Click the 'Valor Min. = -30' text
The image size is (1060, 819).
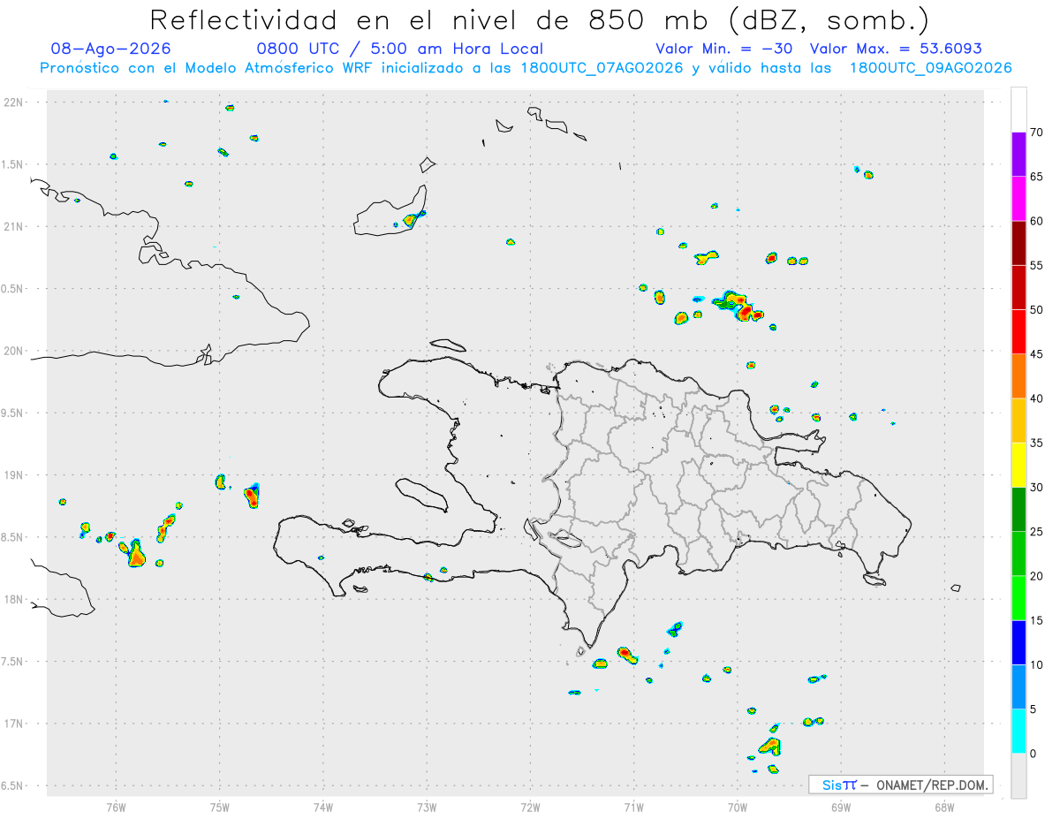click(x=726, y=49)
